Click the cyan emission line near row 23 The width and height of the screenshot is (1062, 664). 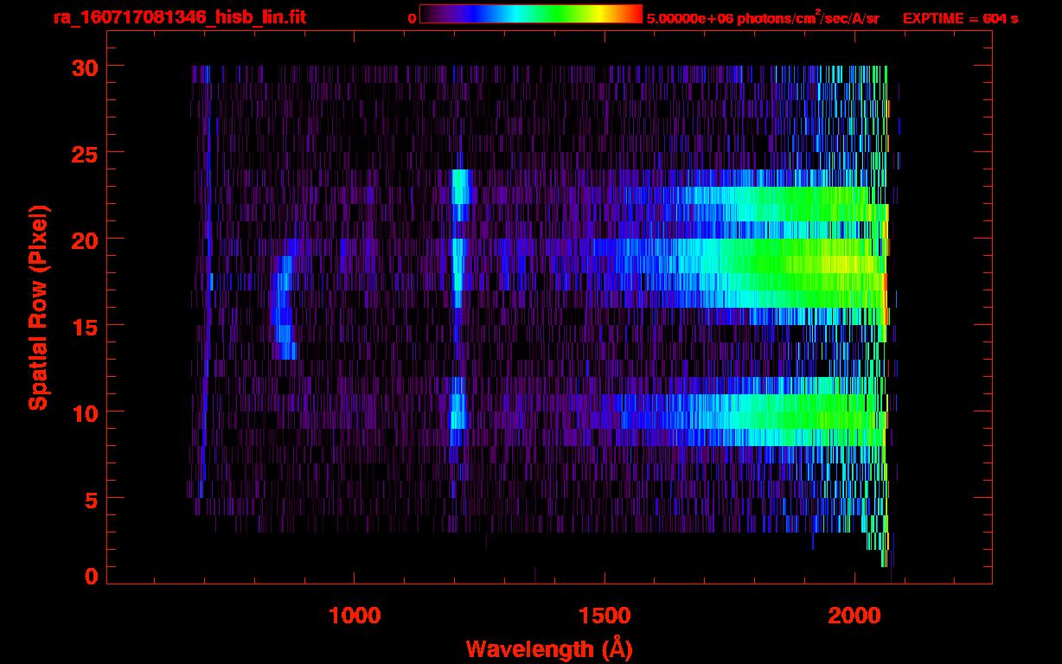(x=460, y=186)
